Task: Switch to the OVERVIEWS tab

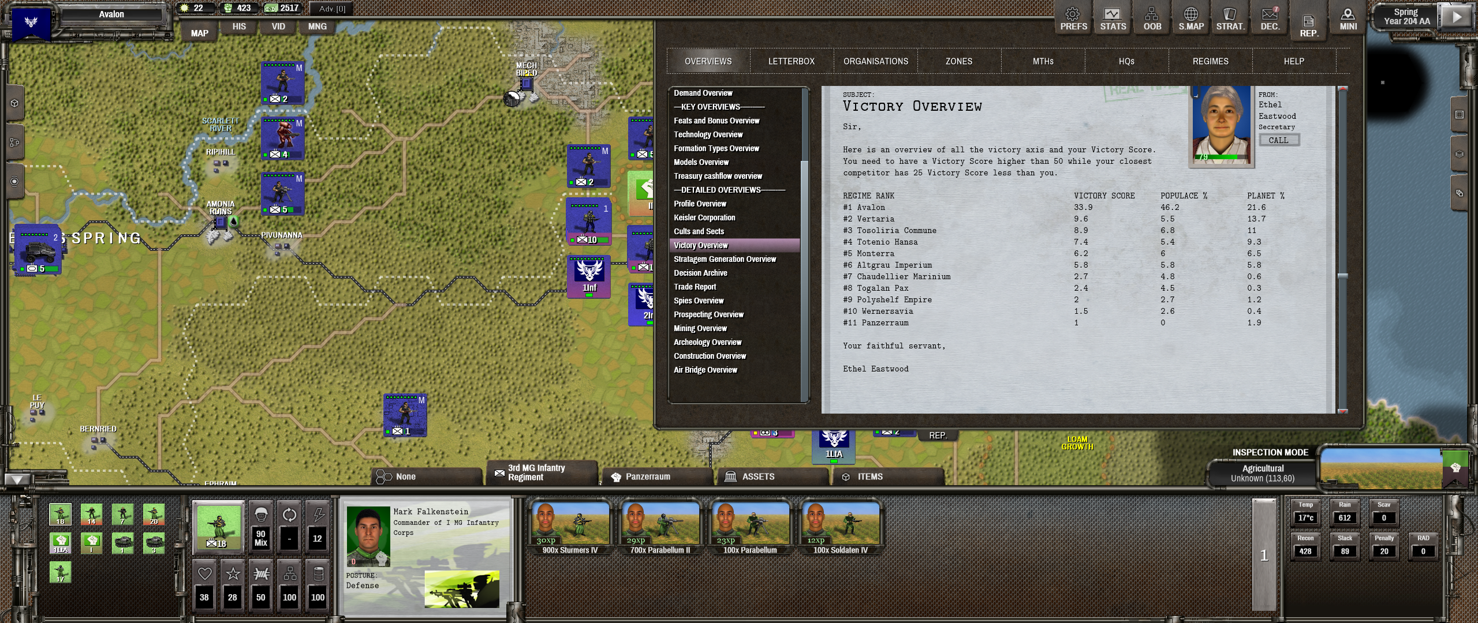Action: click(708, 60)
